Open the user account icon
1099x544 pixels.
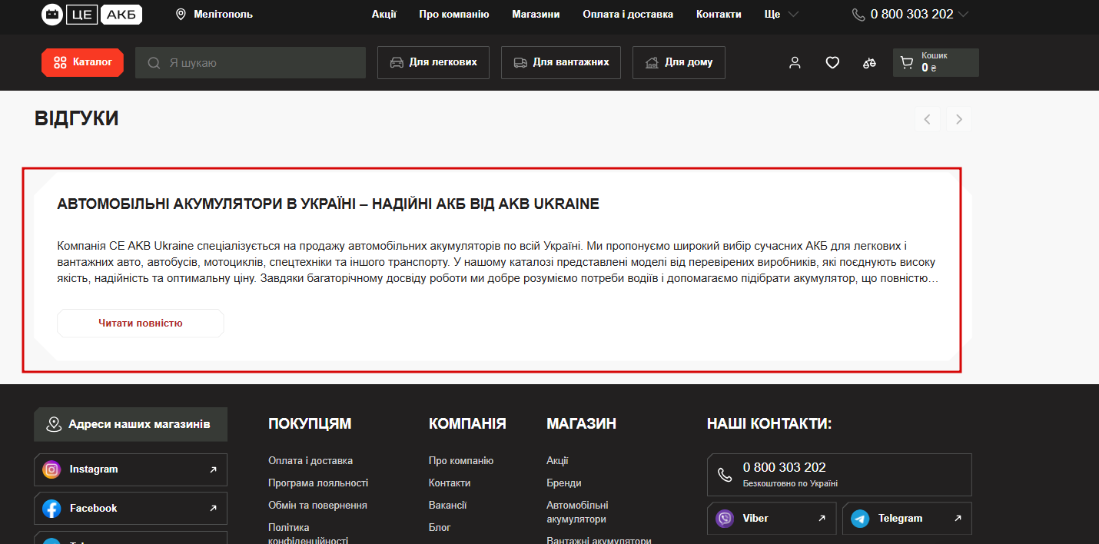point(795,63)
